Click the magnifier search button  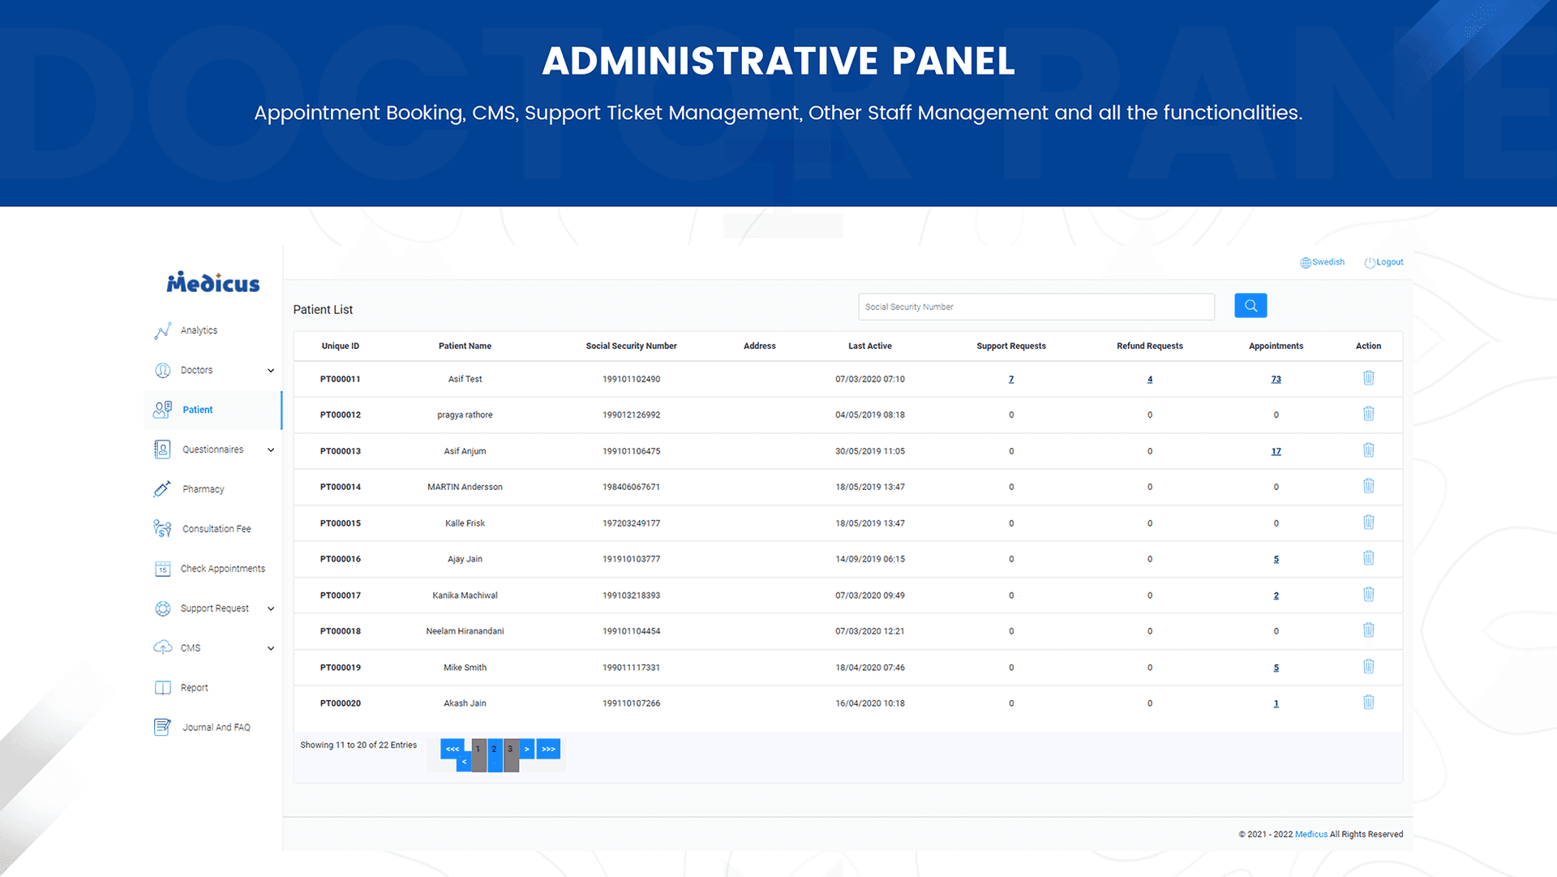[1250, 306]
